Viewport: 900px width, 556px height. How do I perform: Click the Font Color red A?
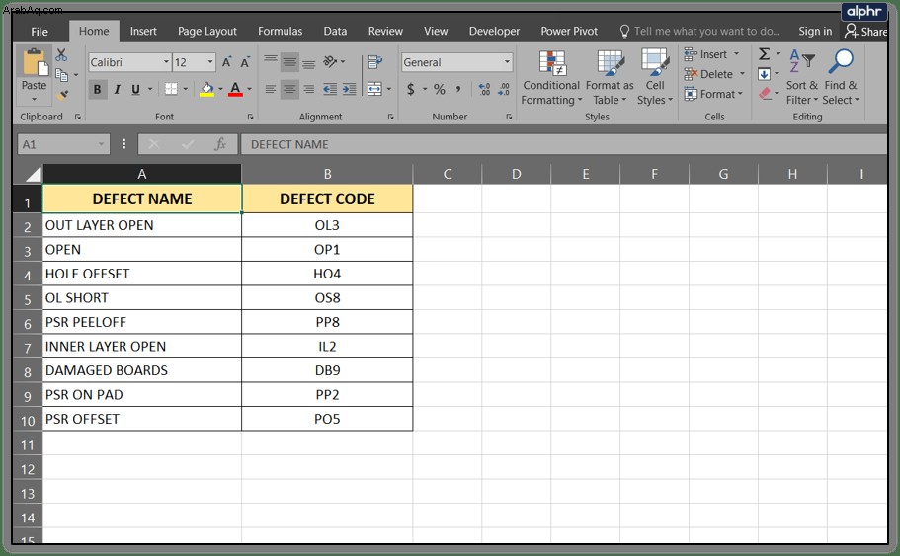tap(235, 89)
